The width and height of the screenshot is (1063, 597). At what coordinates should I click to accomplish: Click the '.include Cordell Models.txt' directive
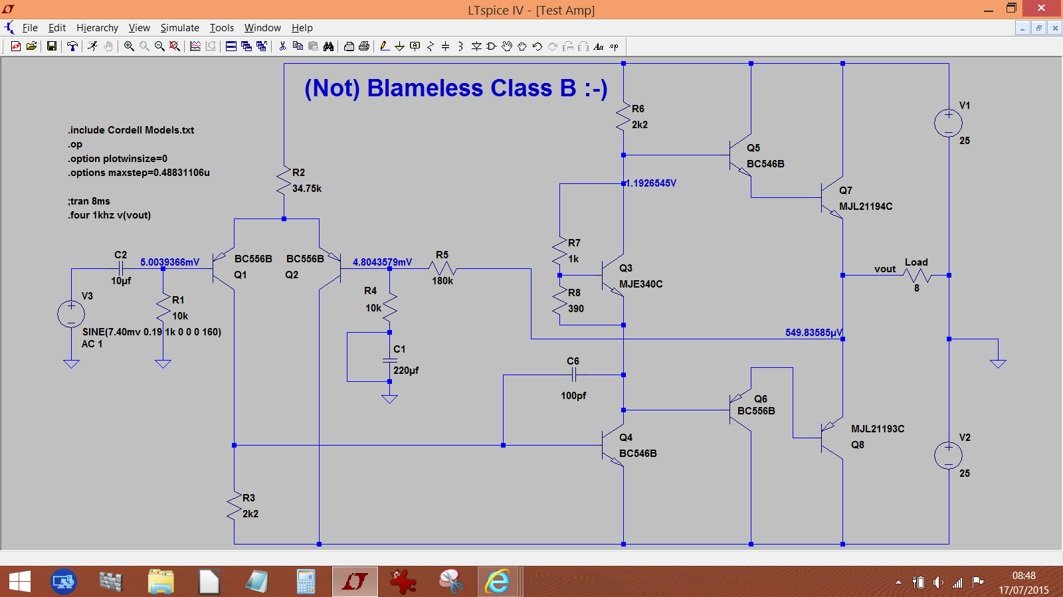(131, 130)
